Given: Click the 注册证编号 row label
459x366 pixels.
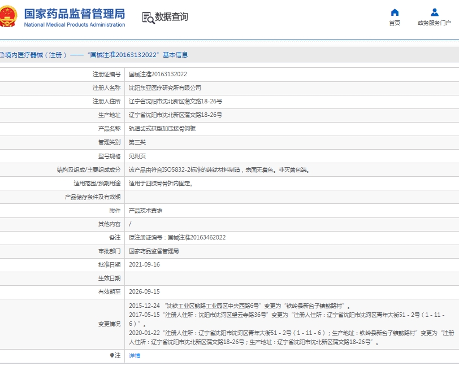Looking at the screenshot, I should coord(106,75).
